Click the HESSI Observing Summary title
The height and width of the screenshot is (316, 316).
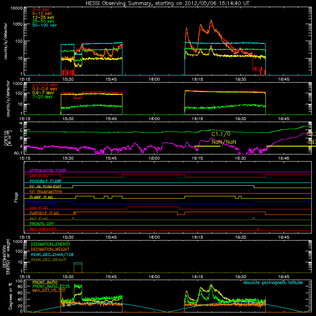pos(167,3)
